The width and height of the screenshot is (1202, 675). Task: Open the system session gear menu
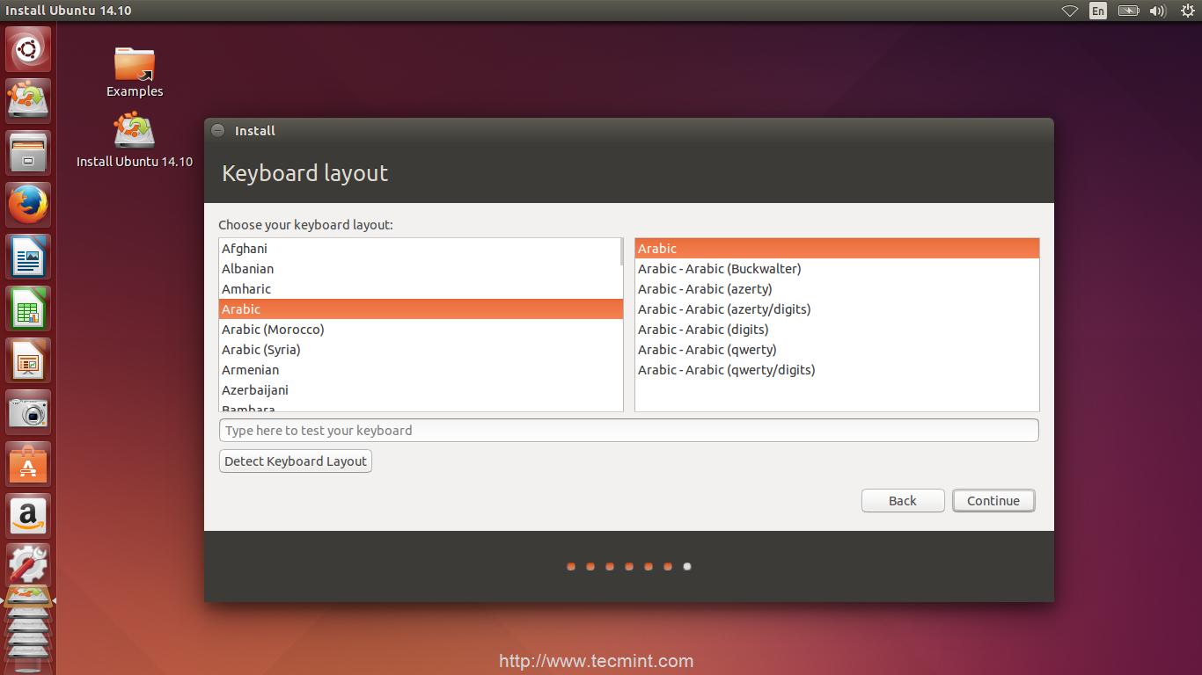(x=1187, y=11)
